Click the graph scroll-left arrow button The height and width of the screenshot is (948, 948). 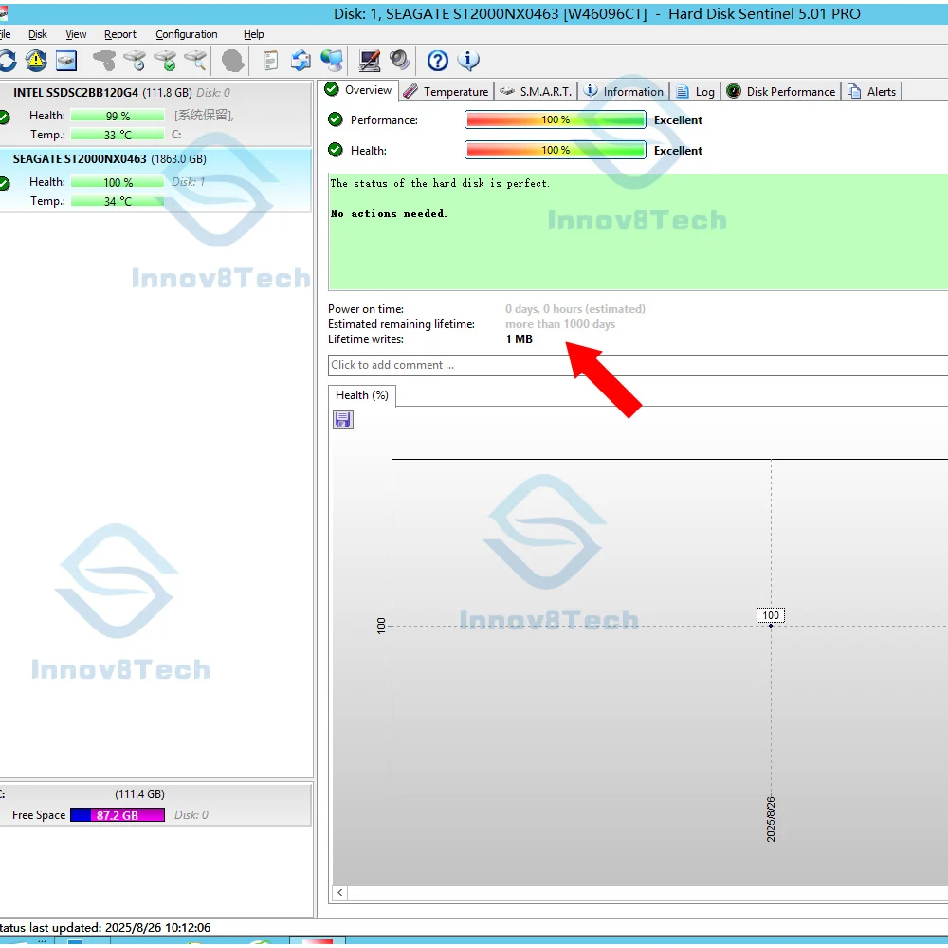pyautogui.click(x=339, y=893)
